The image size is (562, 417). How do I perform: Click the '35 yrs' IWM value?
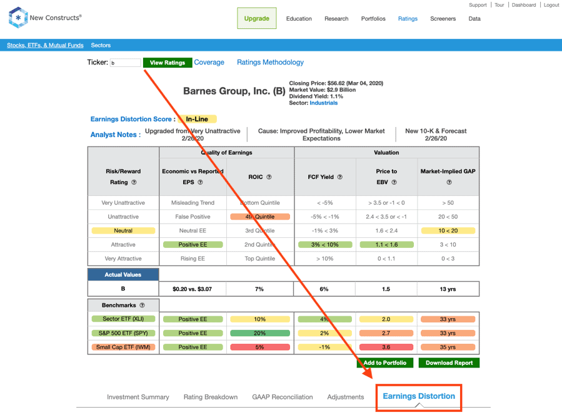[448, 347]
